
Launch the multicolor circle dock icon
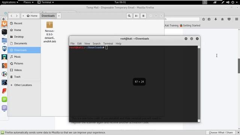4,74
